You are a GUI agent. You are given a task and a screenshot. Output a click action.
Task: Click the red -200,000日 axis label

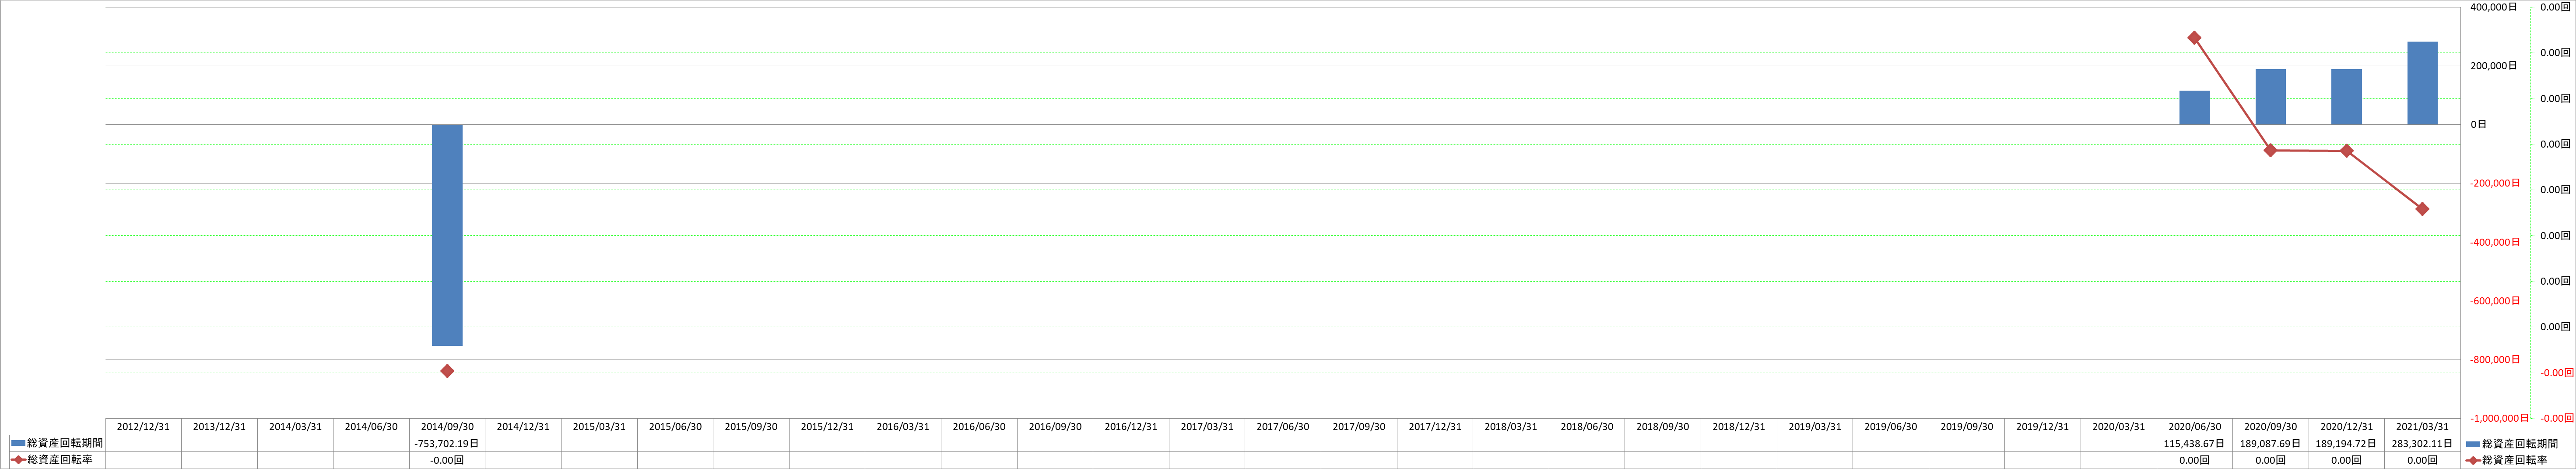click(x=2495, y=183)
